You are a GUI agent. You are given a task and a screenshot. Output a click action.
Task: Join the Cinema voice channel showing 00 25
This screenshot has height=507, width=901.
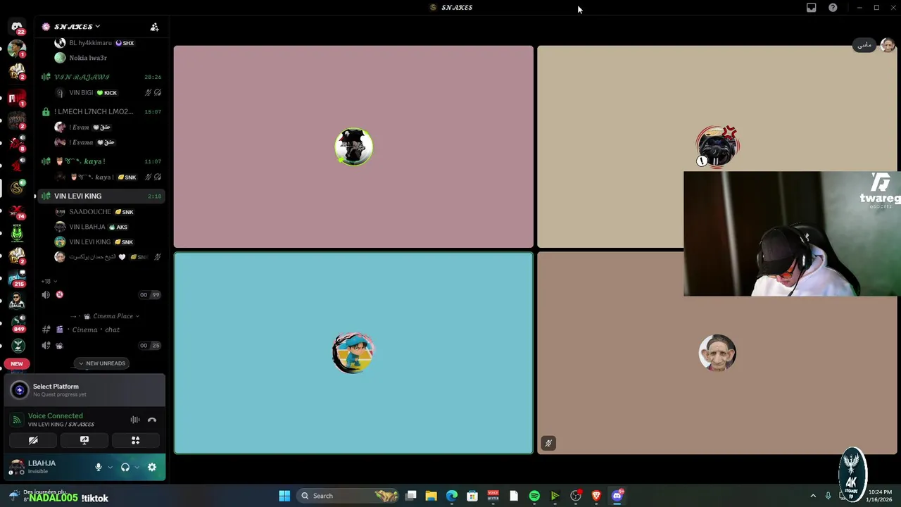[x=102, y=346]
